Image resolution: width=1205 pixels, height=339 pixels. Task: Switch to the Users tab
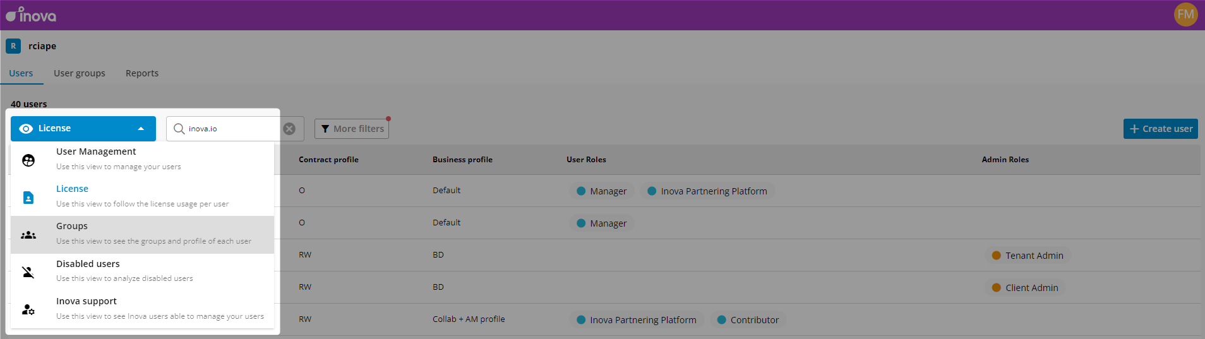coord(21,73)
